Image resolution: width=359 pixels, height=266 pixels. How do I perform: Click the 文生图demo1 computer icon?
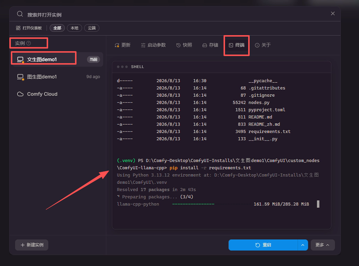(x=21, y=59)
